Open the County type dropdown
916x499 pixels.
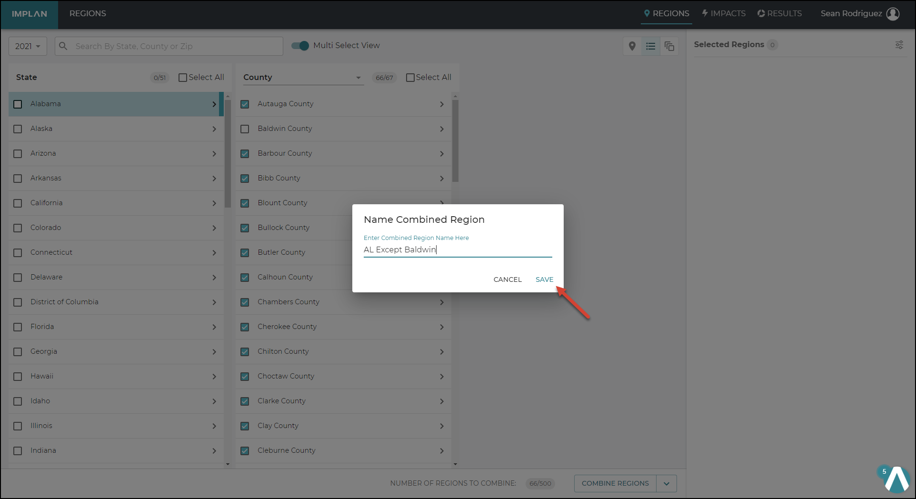click(x=303, y=78)
